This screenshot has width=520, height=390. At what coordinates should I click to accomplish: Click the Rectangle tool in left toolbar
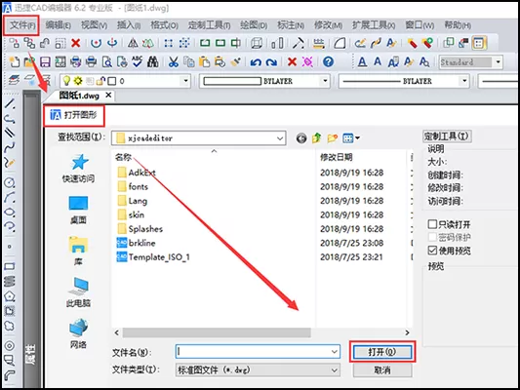pyautogui.click(x=10, y=267)
